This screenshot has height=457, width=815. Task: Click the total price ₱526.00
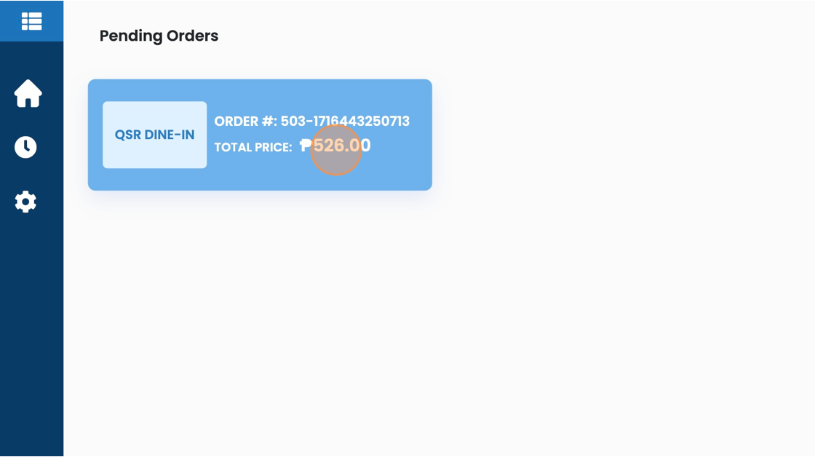point(335,145)
